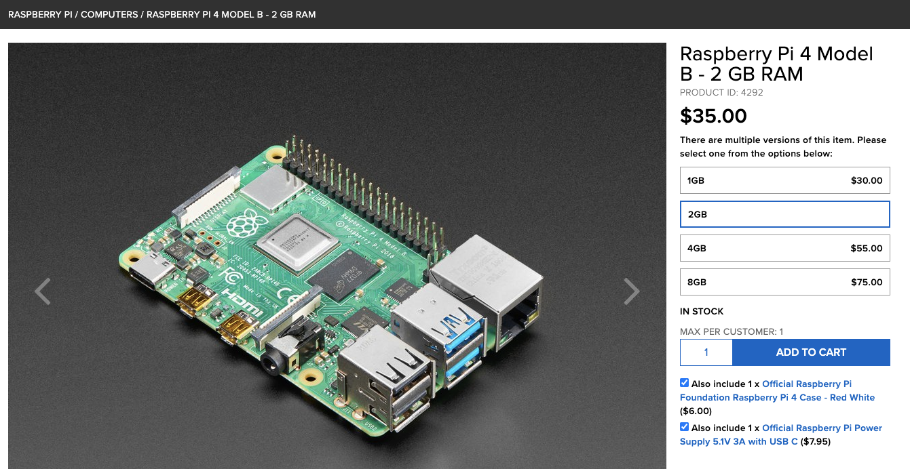Click the quantity input field
The height and width of the screenshot is (469, 910).
click(706, 352)
